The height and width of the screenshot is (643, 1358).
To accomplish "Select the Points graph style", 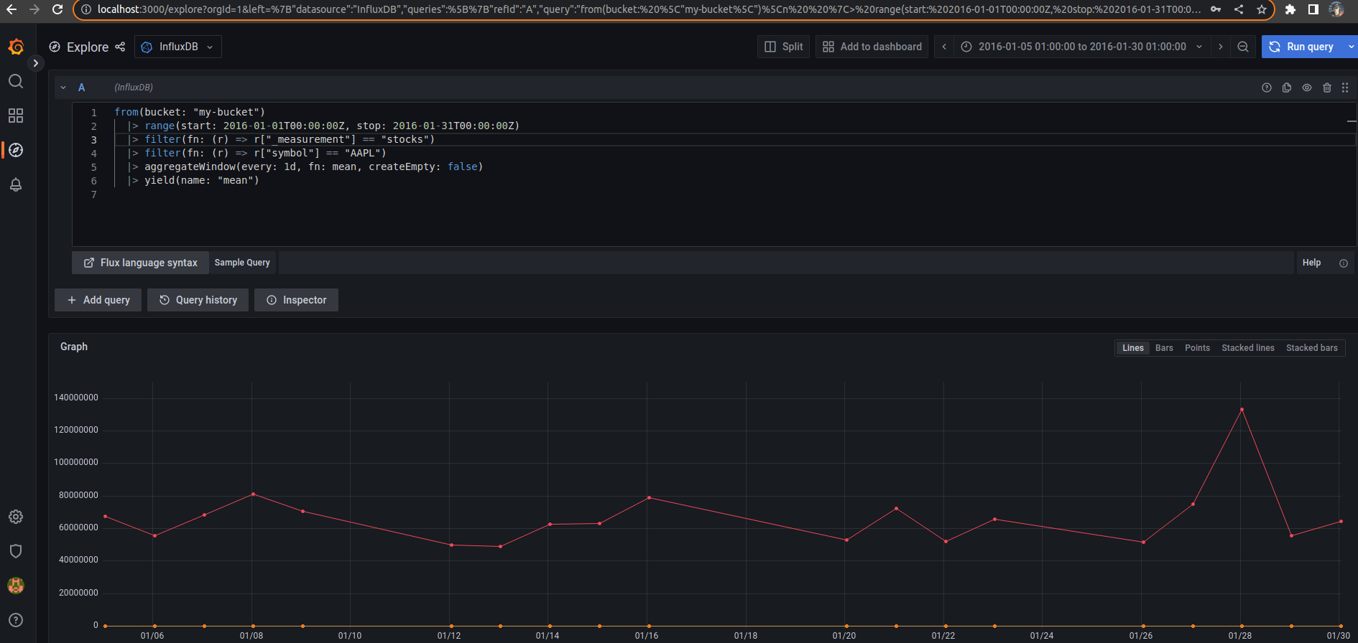I will (x=1197, y=348).
